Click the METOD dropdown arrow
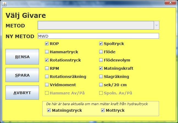 point(157,25)
